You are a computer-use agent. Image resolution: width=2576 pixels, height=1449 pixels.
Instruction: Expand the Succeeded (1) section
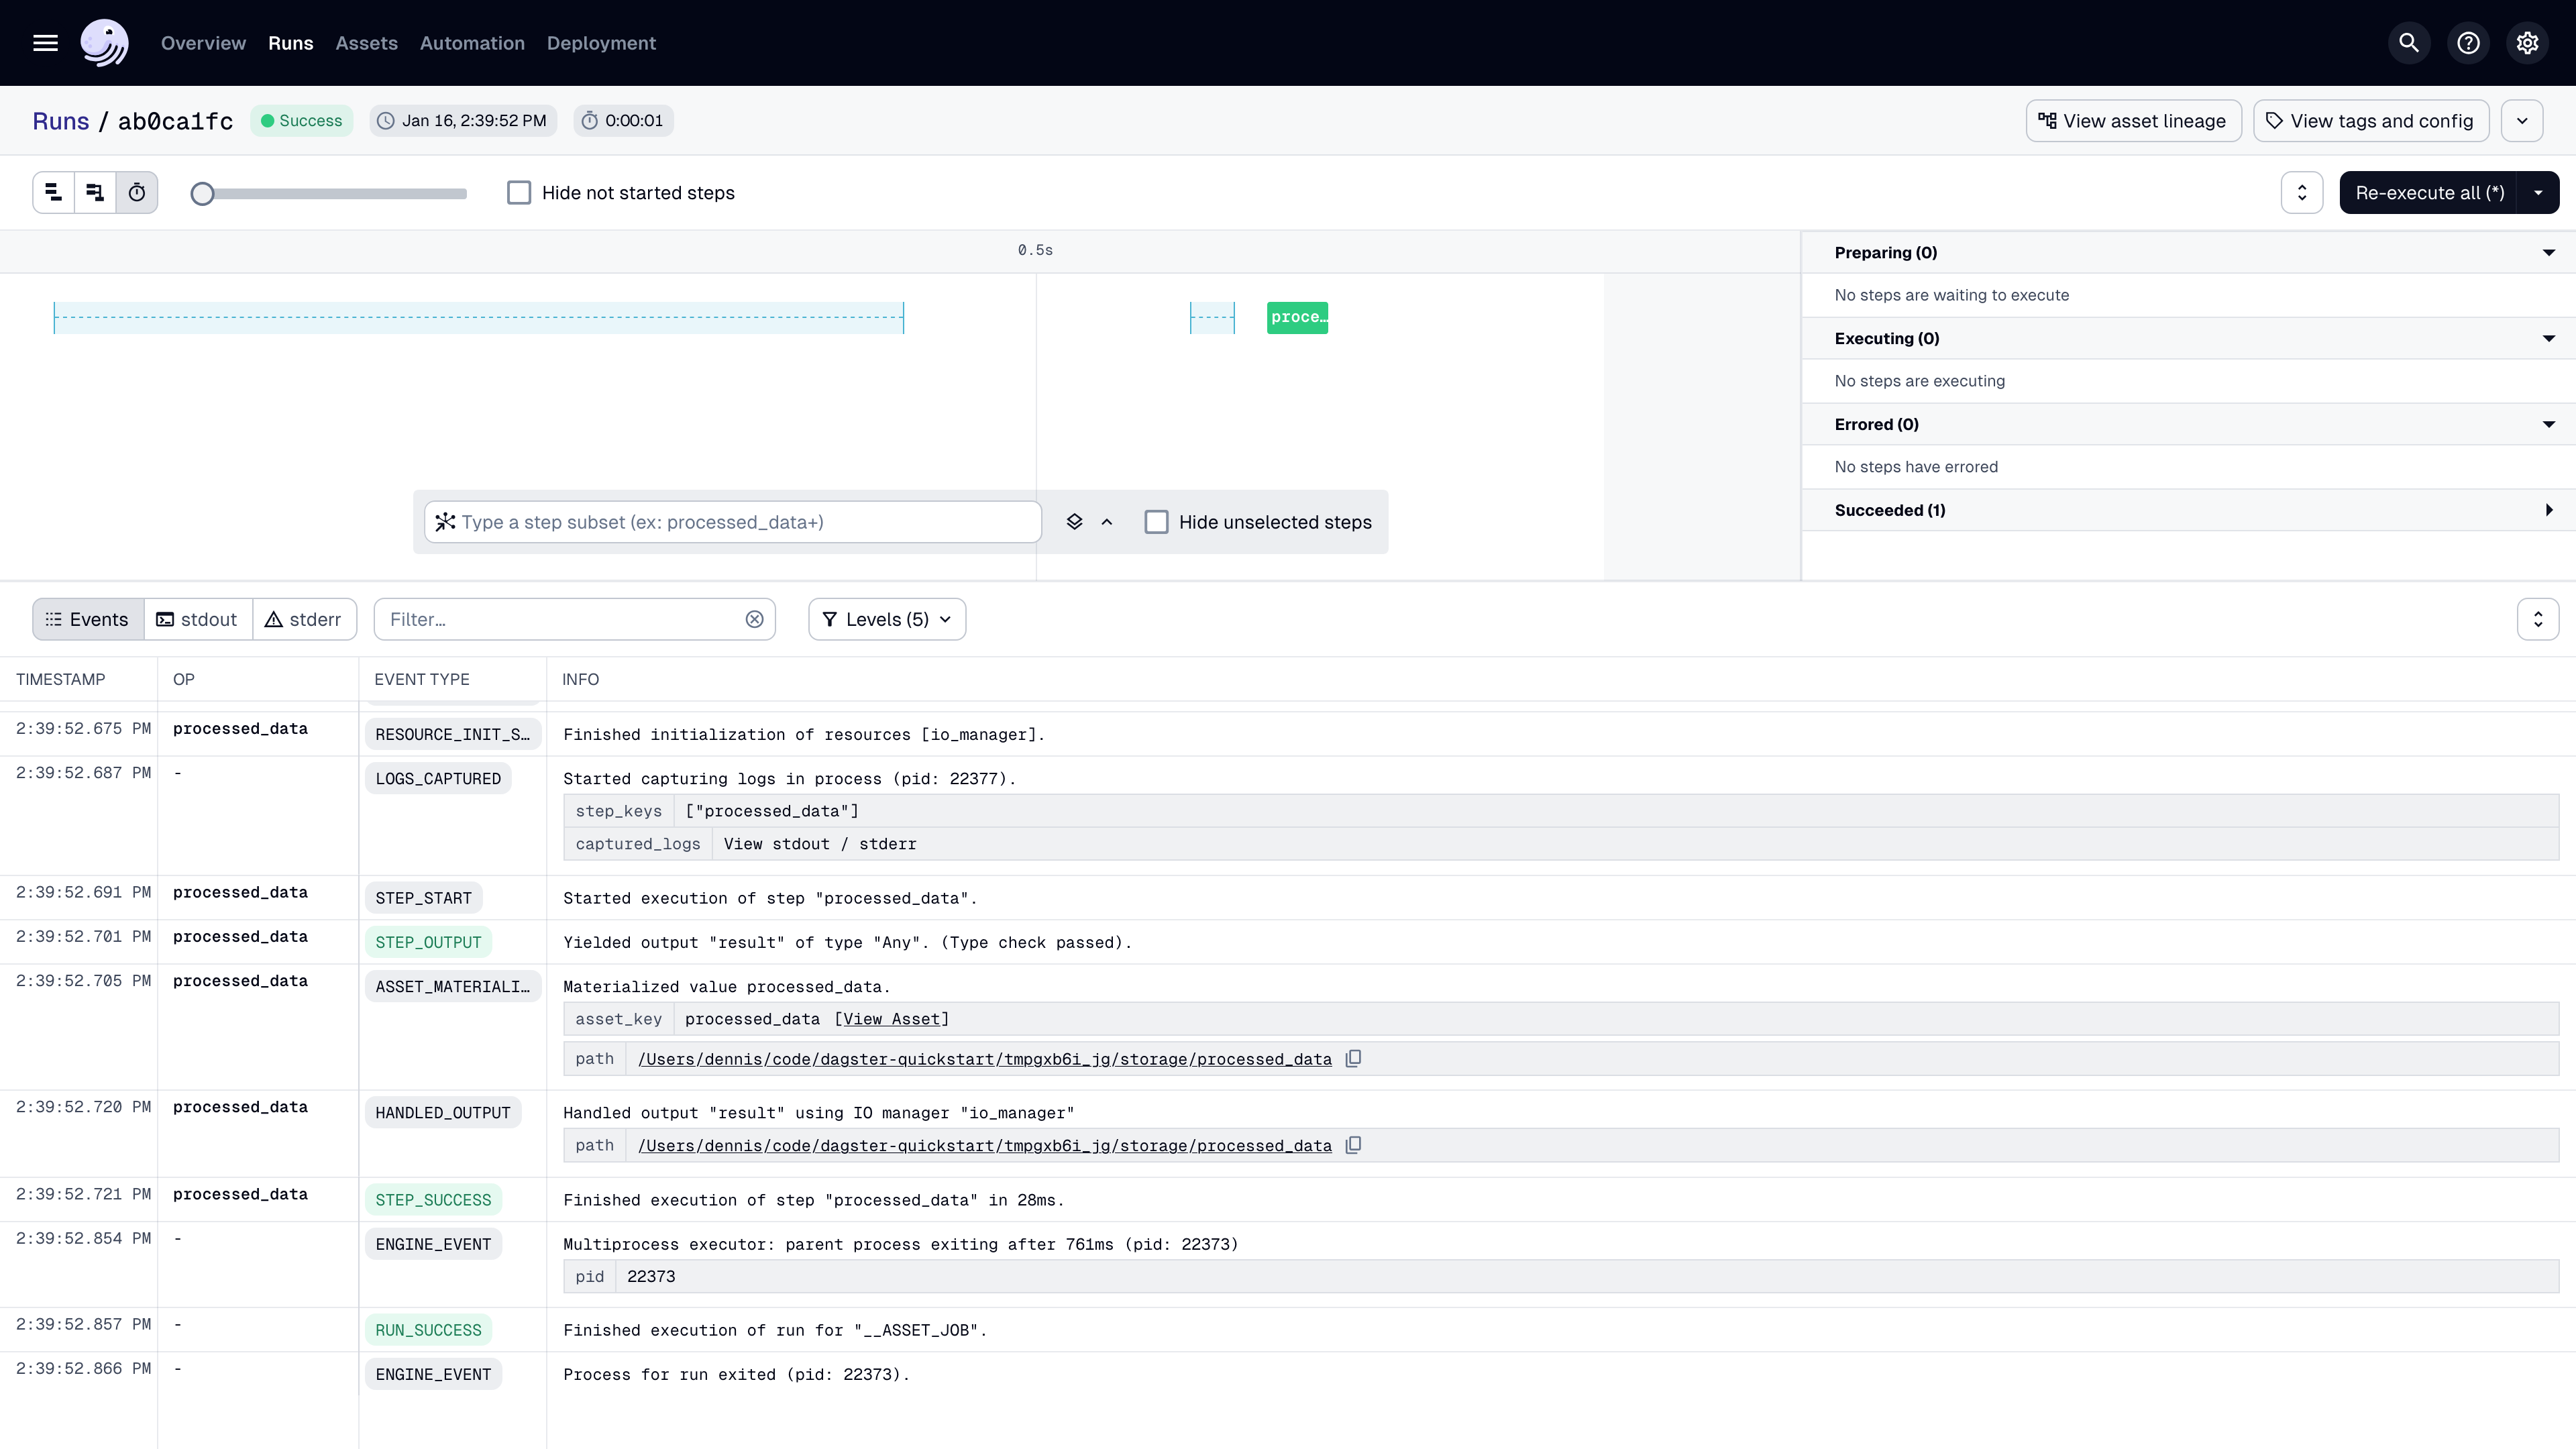(x=2548, y=510)
